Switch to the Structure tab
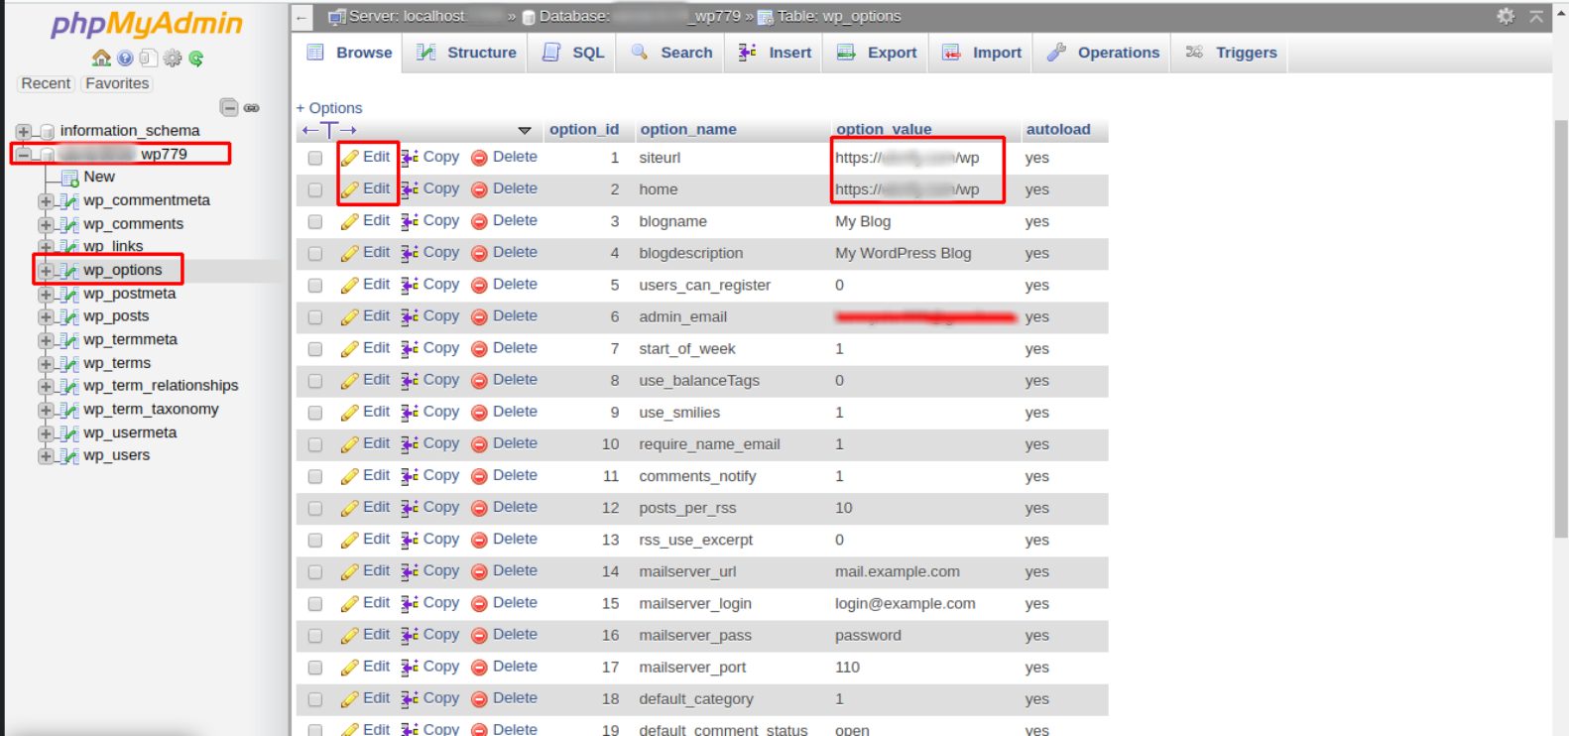 [467, 53]
